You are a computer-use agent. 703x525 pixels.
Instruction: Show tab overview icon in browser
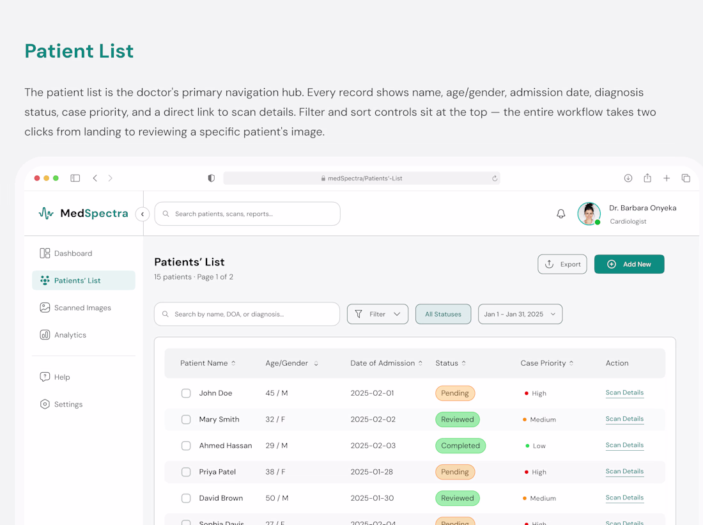(x=686, y=178)
